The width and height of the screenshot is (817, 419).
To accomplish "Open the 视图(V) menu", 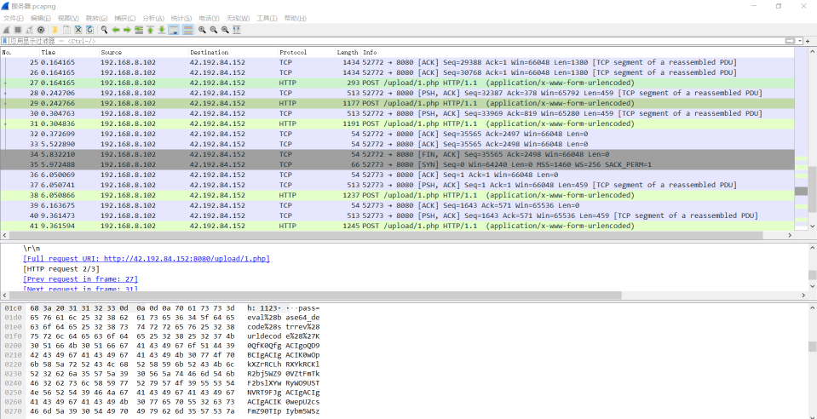I will pos(69,18).
